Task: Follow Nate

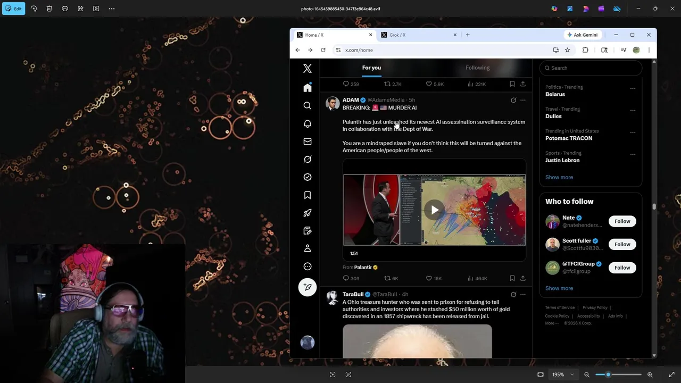Action: [x=622, y=221]
